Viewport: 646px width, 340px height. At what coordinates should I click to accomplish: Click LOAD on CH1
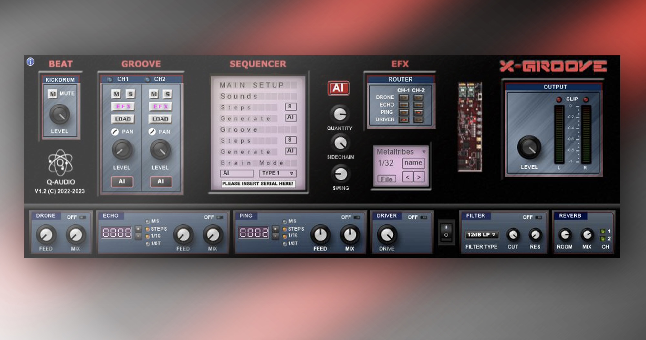123,119
